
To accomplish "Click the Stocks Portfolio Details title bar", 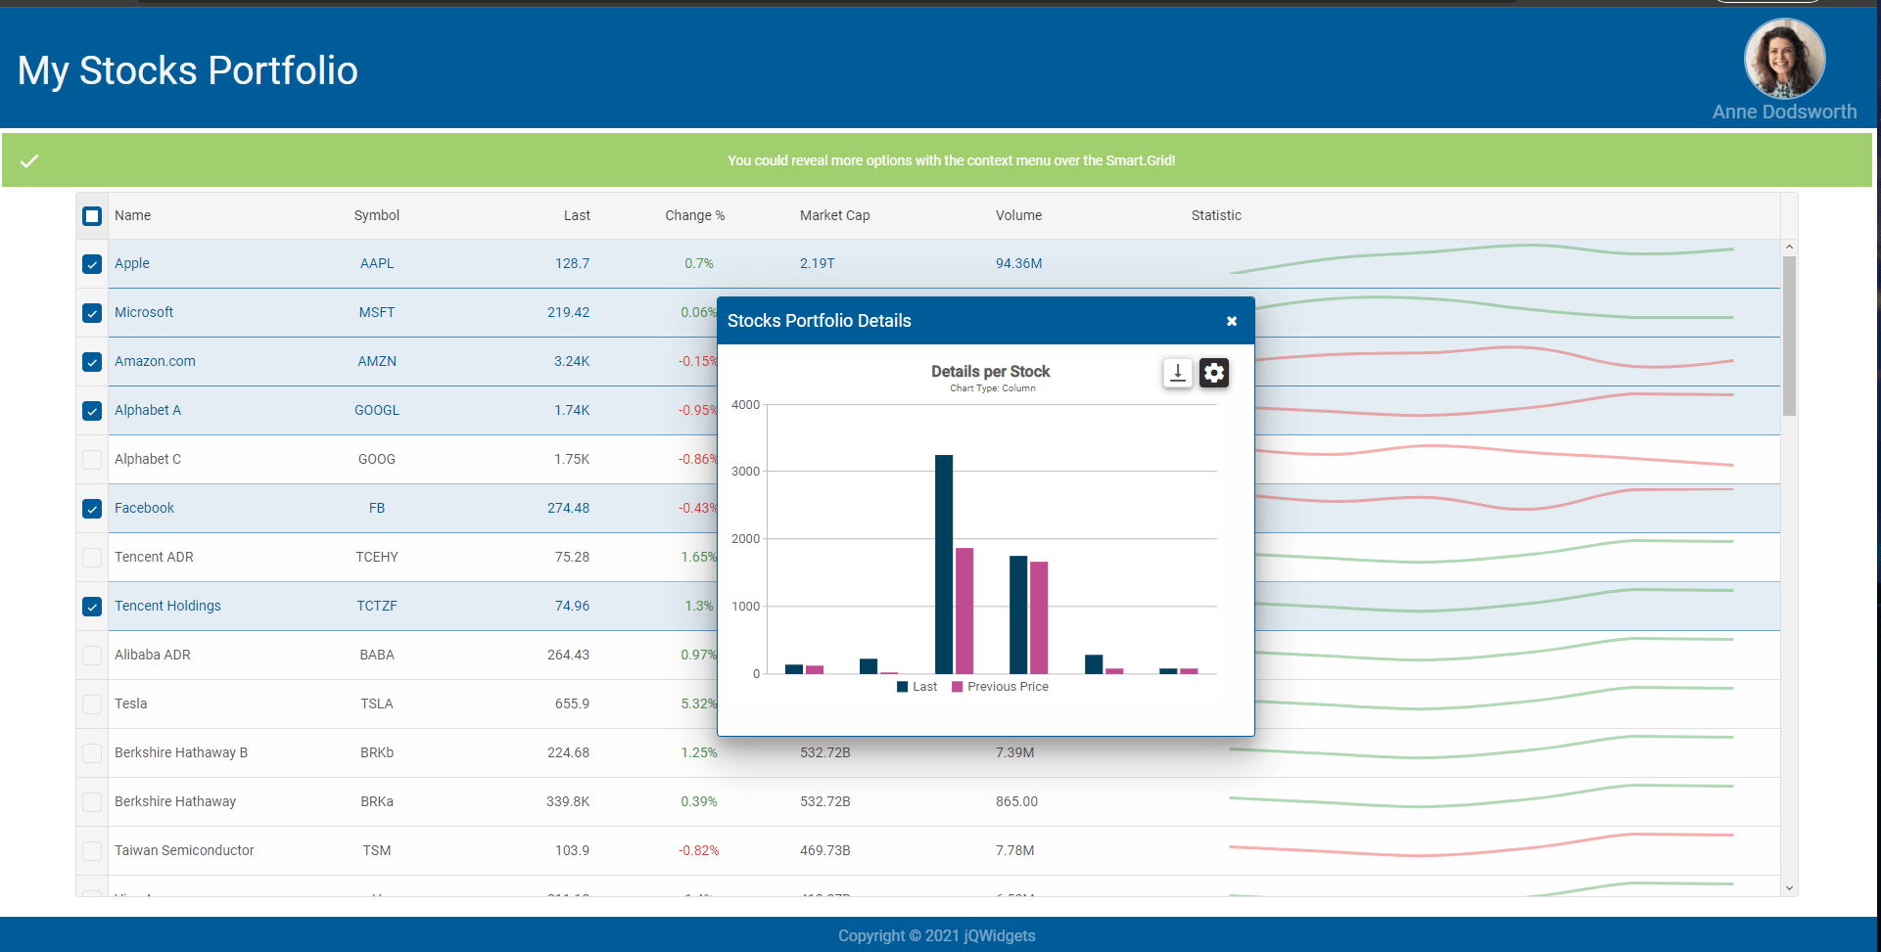I will point(986,321).
